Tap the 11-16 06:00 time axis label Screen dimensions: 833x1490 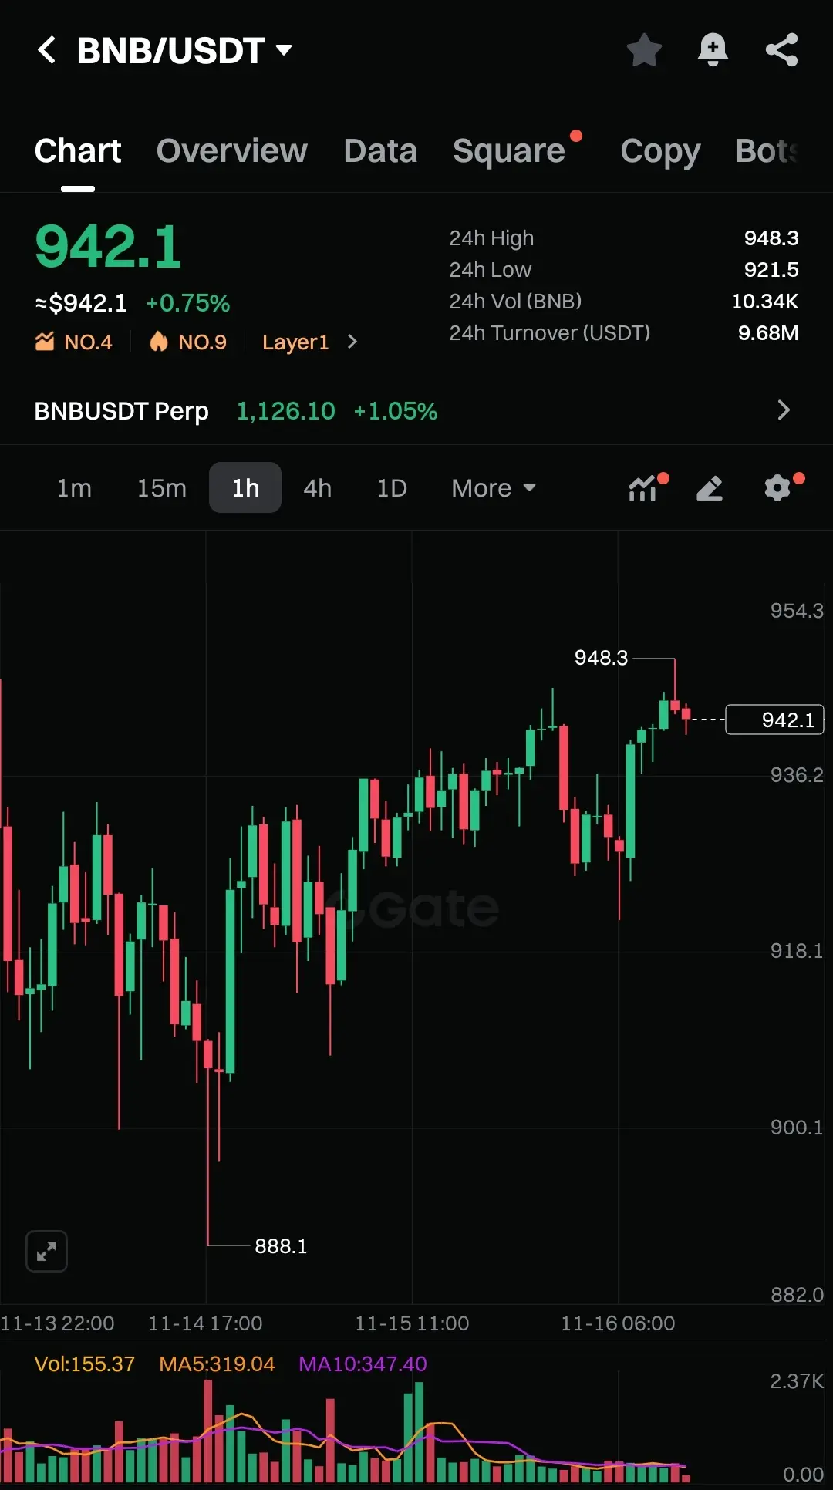pos(618,1323)
